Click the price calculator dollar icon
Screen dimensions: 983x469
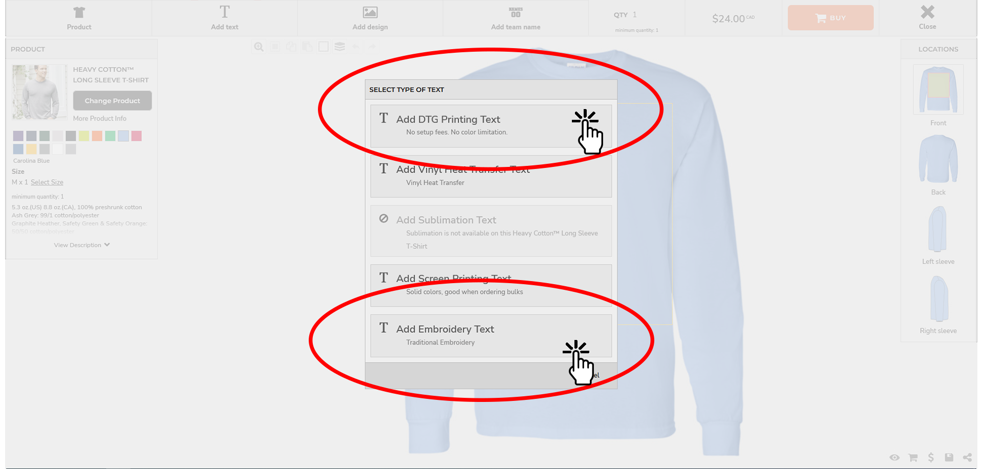[931, 457]
